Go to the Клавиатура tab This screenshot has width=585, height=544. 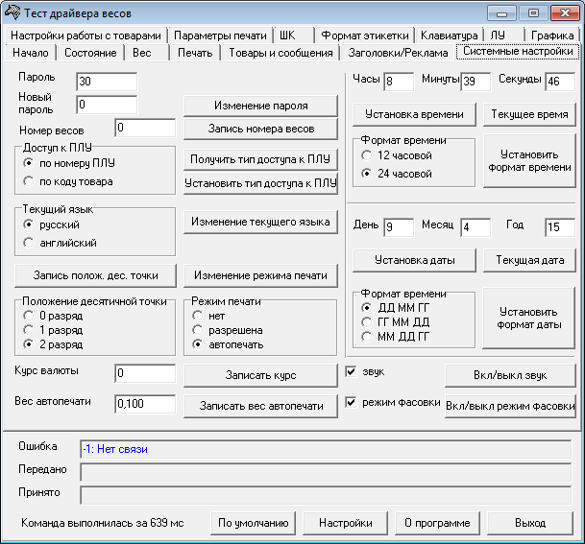click(x=449, y=35)
